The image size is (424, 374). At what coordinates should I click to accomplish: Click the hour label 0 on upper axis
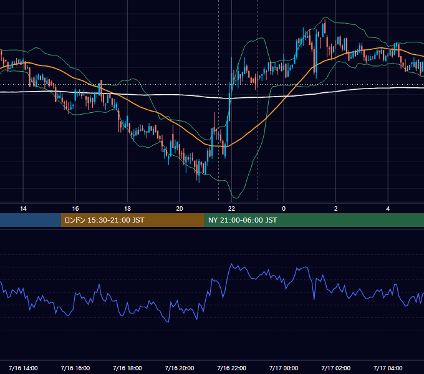[284, 209]
